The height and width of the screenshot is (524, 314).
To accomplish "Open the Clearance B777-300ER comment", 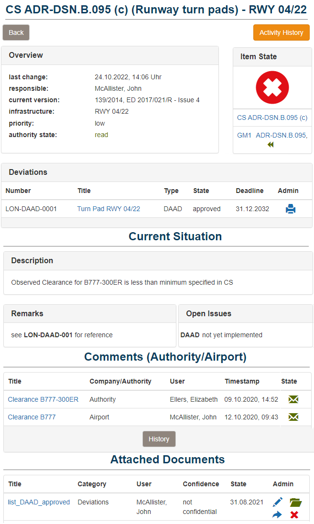I will click(x=43, y=399).
